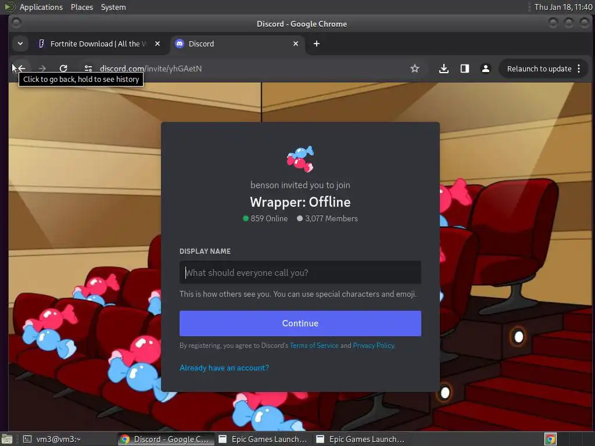The width and height of the screenshot is (595, 446).
Task: Open first Epic Games Launcher taskbar entry
Action: (263, 439)
